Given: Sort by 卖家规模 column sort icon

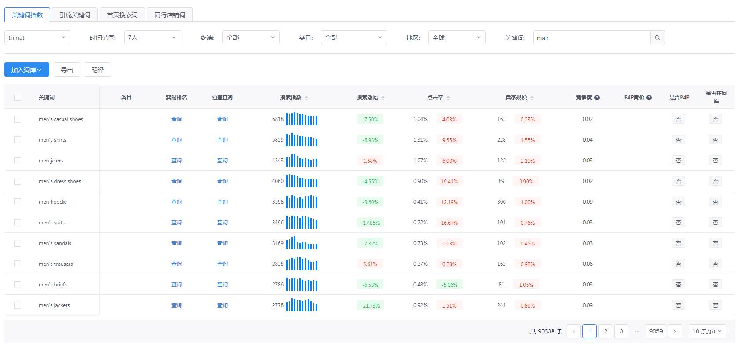Looking at the screenshot, I should click(x=532, y=98).
